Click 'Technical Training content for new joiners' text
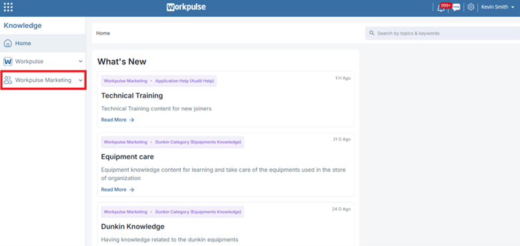520x246 pixels. [156, 108]
